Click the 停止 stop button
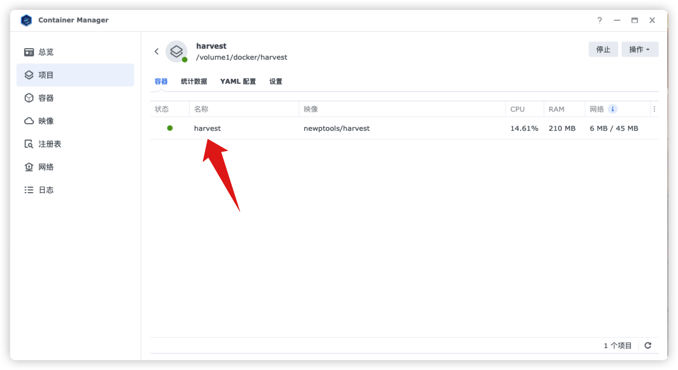This screenshot has height=370, width=678. [603, 49]
